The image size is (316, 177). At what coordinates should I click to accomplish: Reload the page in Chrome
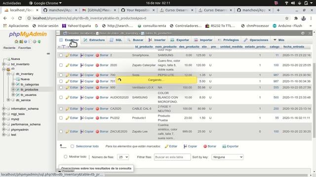click(20, 18)
